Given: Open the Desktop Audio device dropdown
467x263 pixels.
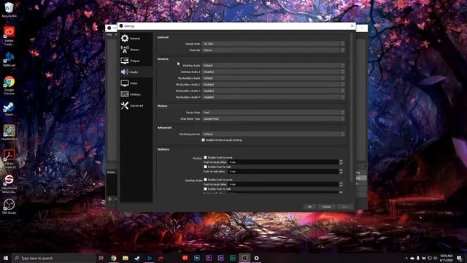Looking at the screenshot, I should pos(273,65).
